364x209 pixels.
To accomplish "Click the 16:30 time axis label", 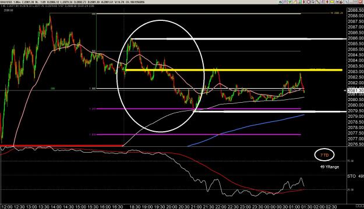I will [118, 207].
